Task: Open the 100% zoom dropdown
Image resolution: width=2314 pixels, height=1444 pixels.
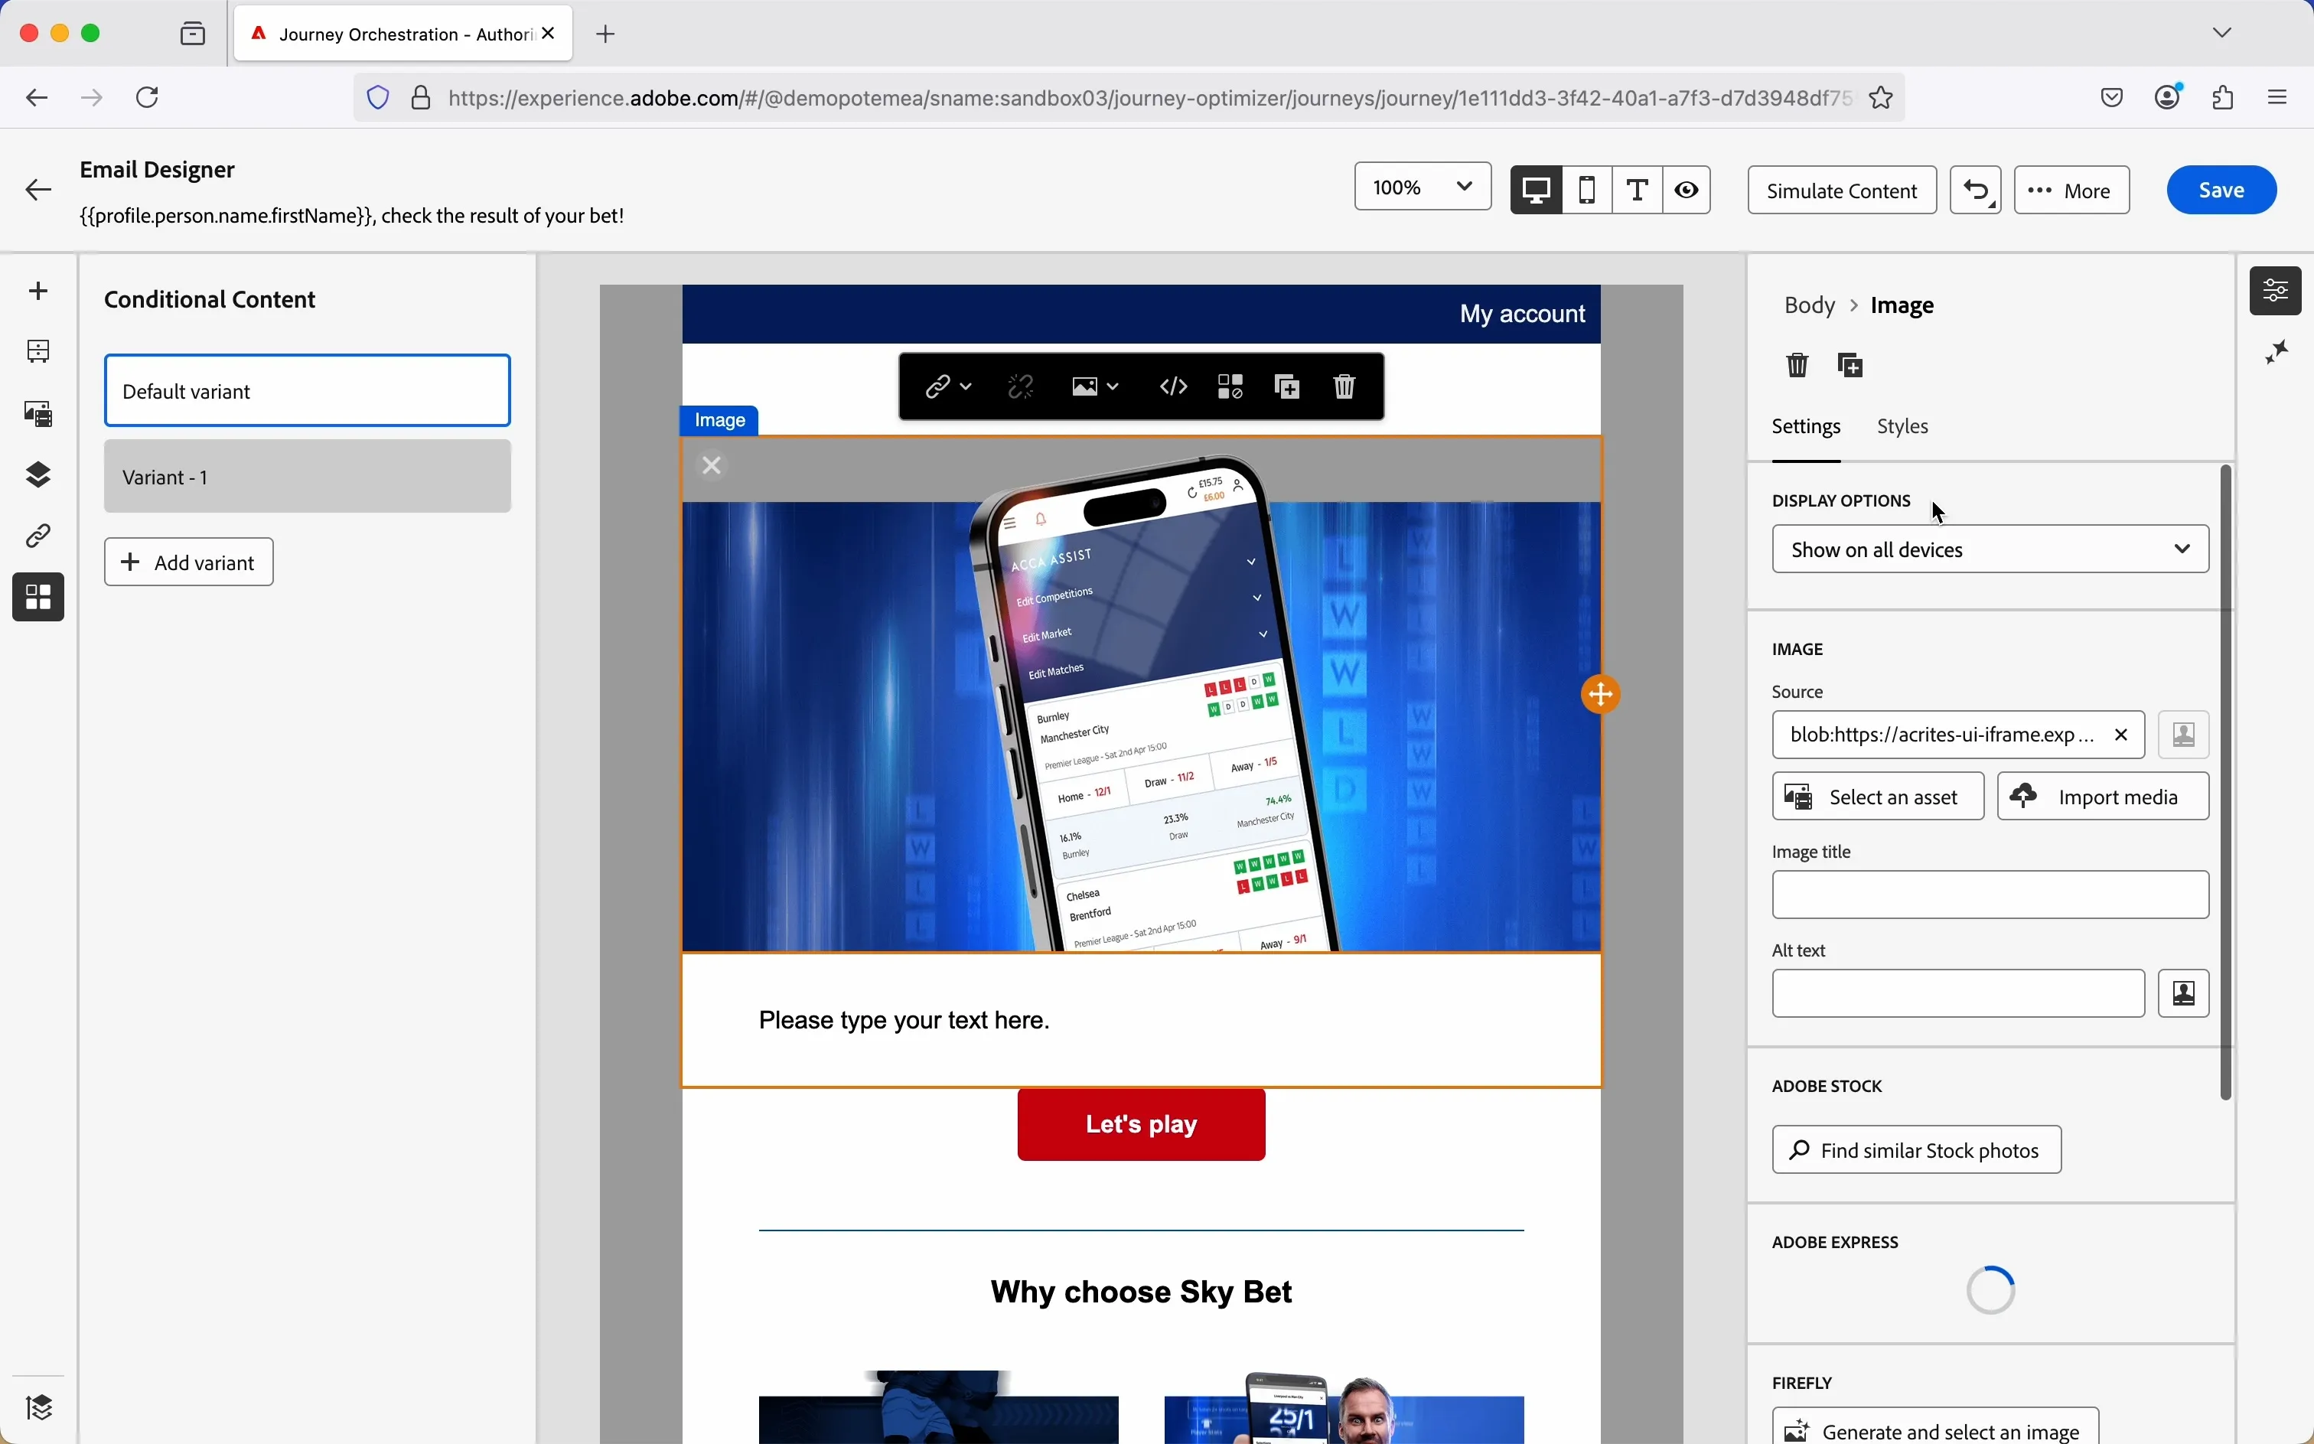Action: click(1422, 186)
